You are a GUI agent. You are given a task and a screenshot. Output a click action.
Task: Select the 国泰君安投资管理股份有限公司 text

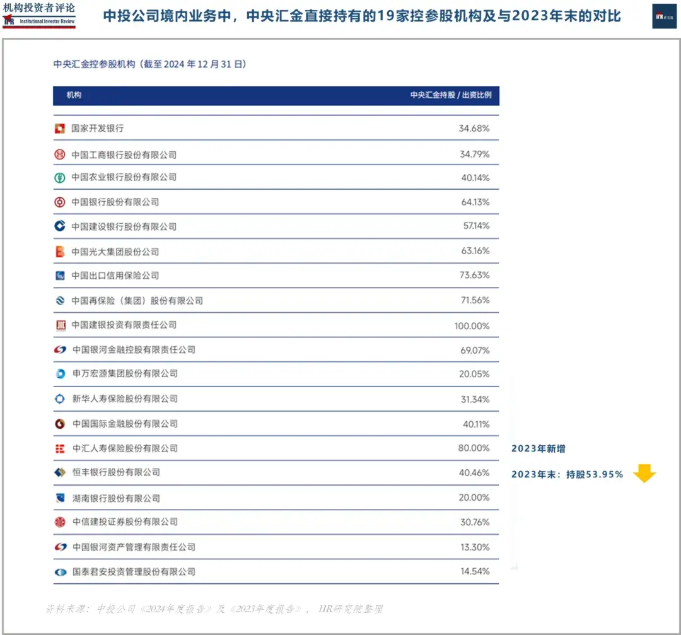pos(134,572)
